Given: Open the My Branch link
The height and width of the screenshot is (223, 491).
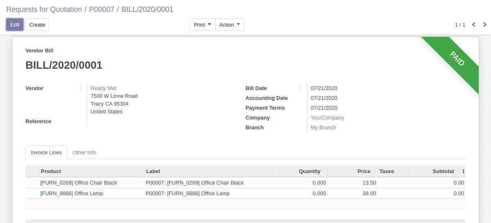Looking at the screenshot, I should coord(323,127).
